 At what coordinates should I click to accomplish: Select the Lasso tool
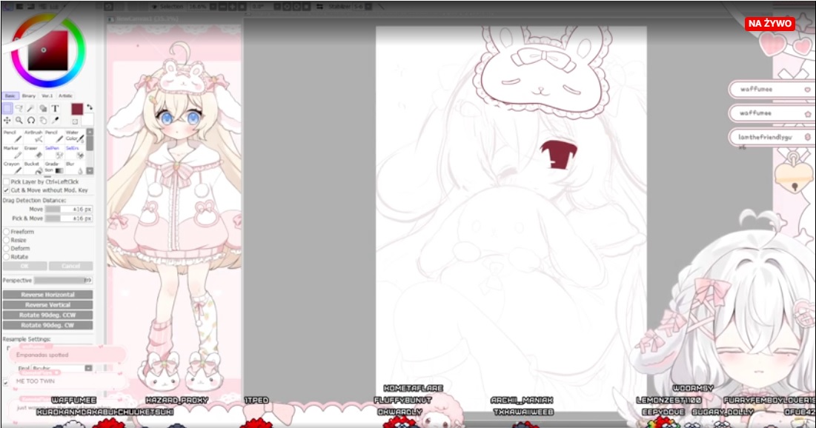[19, 108]
